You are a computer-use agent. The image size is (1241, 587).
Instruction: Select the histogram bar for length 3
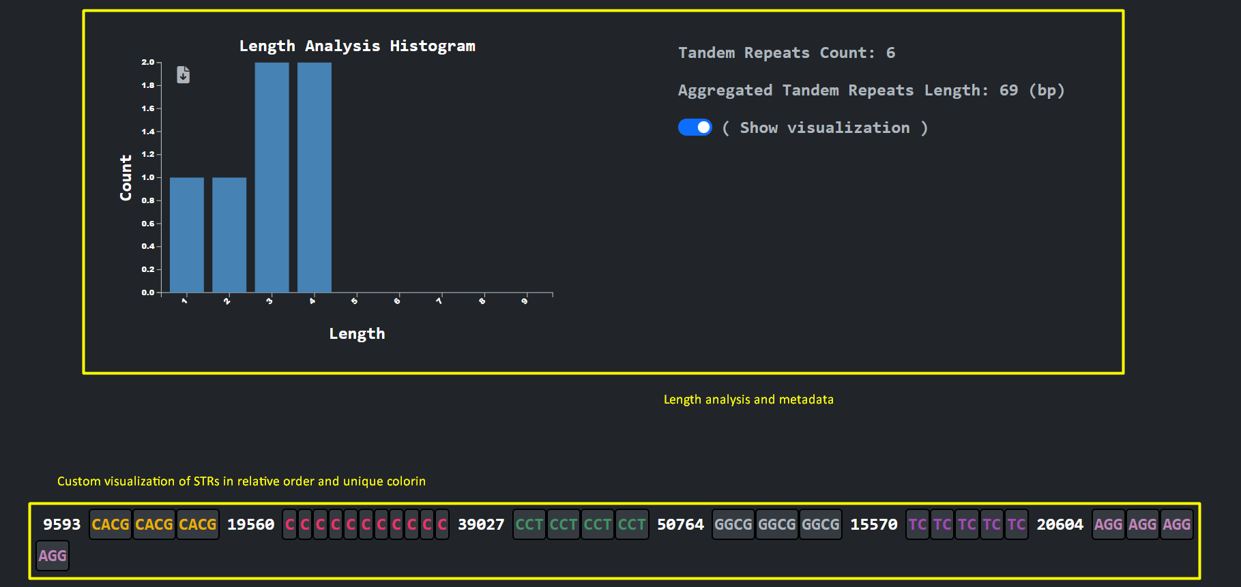[272, 177]
